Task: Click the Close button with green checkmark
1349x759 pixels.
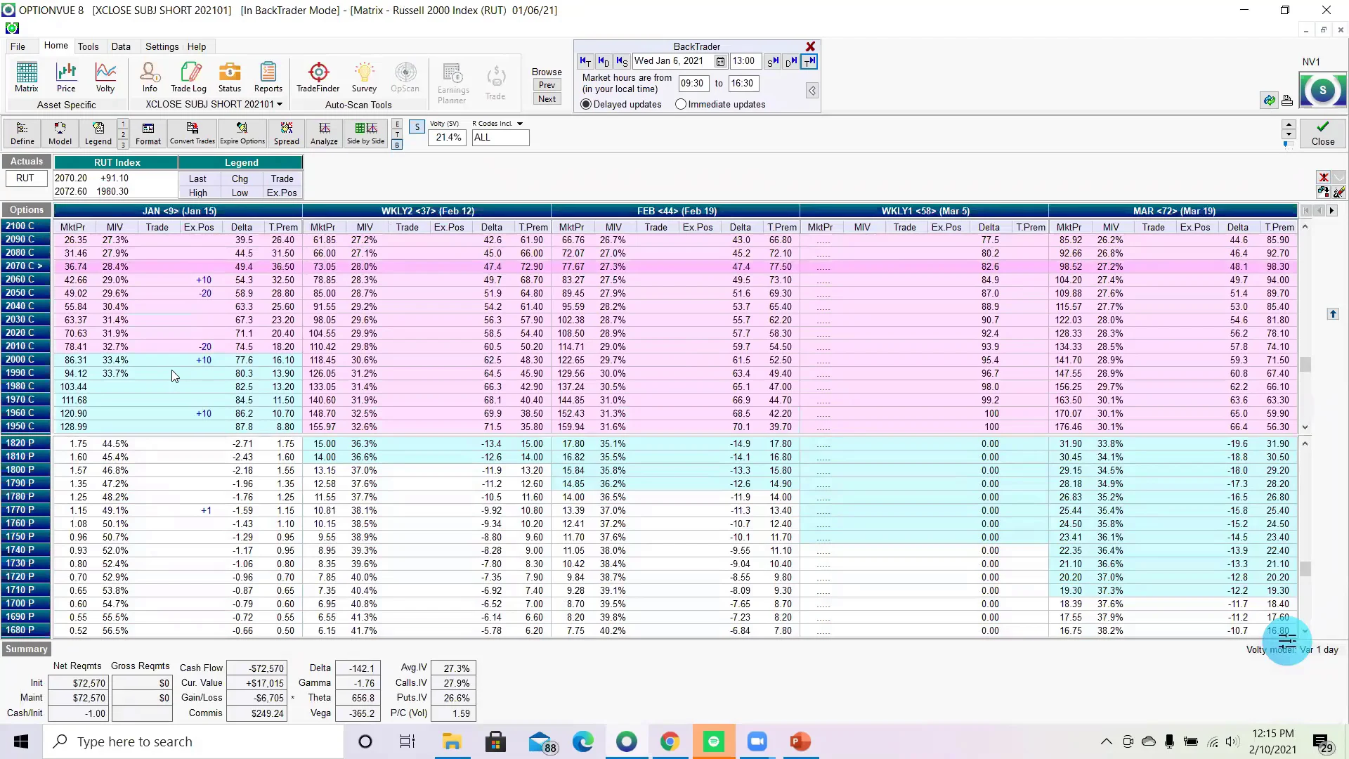Action: (1323, 133)
